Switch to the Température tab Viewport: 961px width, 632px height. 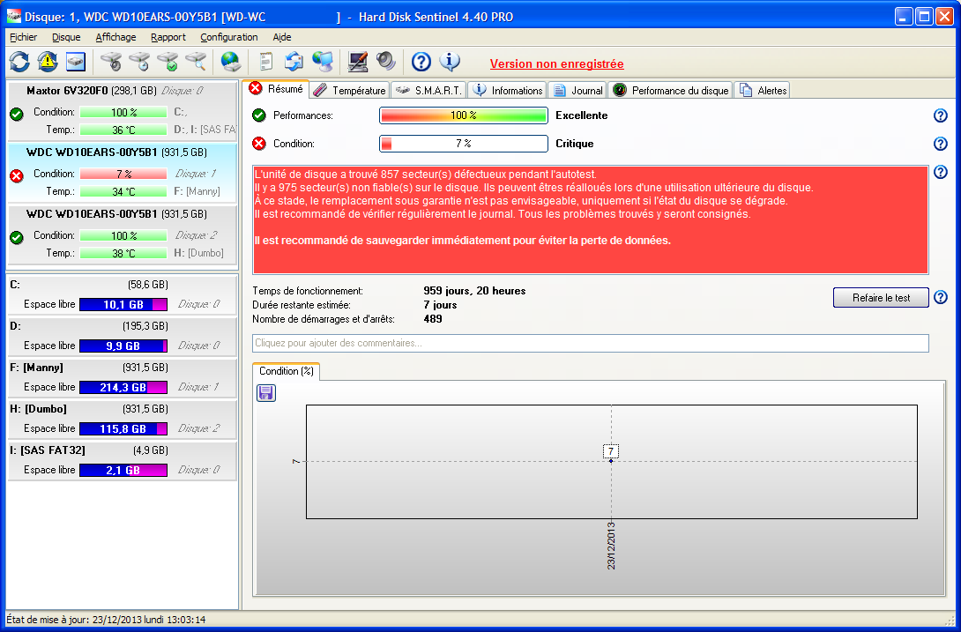click(x=349, y=91)
